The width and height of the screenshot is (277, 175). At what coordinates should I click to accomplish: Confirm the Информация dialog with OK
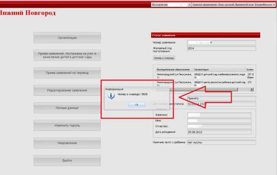137,105
